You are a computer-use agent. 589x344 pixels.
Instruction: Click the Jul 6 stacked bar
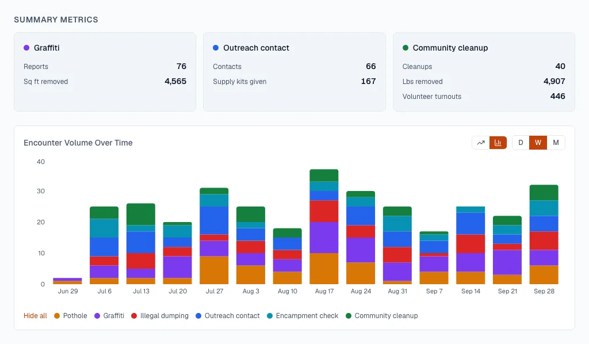pyautogui.click(x=104, y=245)
